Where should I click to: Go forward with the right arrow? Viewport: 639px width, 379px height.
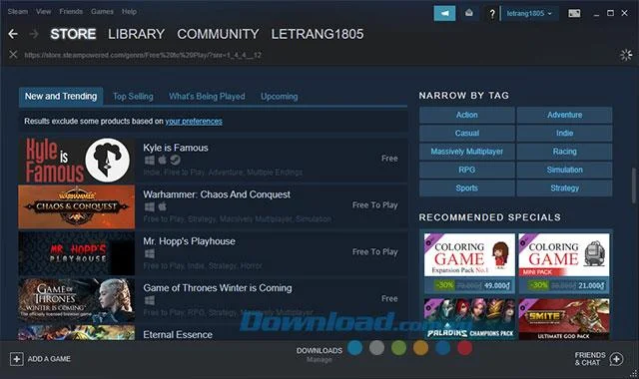click(34, 34)
